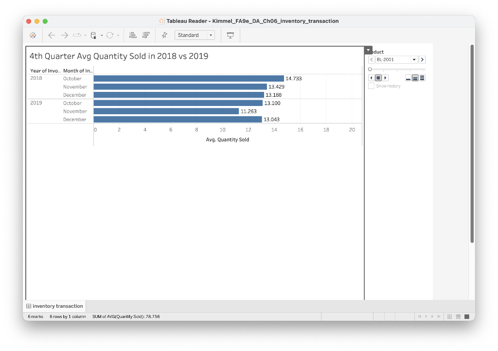Click the Redo forward arrow
Viewport: 498px width, 351px height.
click(x=65, y=35)
